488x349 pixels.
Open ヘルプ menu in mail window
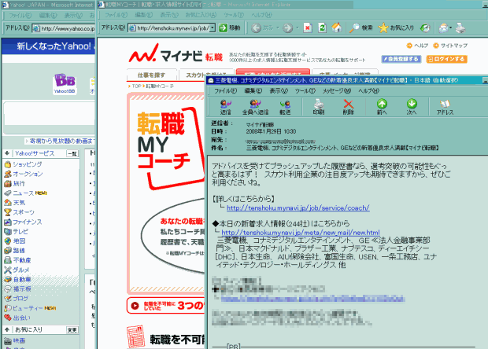[368, 90]
